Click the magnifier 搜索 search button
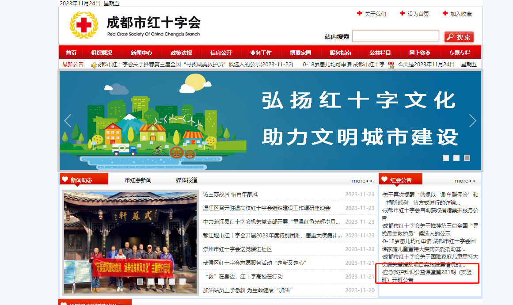Screen dimensions: 513x305 [459, 37]
